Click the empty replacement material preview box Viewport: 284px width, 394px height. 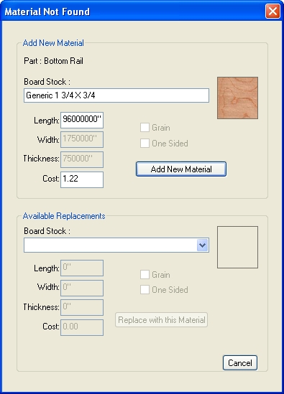[237, 248]
